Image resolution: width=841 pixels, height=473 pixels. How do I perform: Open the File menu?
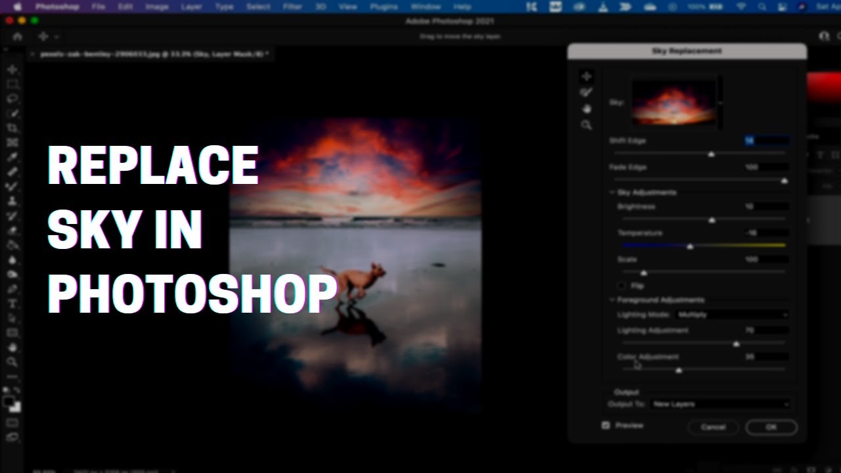pyautogui.click(x=99, y=7)
